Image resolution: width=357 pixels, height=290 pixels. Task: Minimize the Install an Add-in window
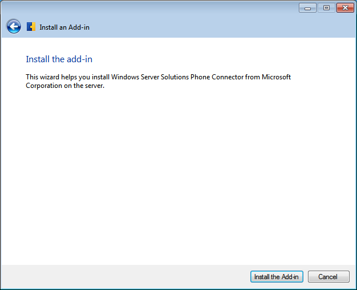[307, 8]
